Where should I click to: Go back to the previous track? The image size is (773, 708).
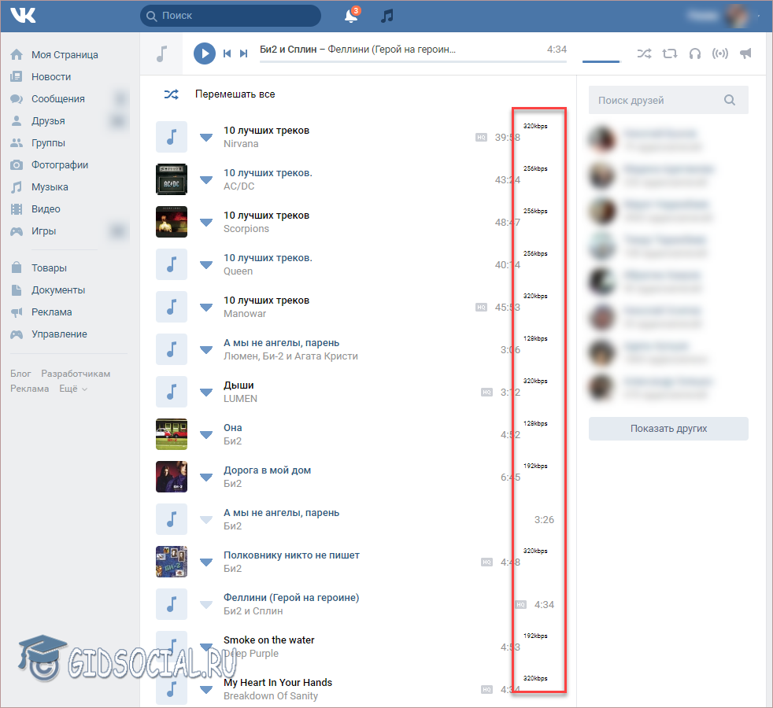pyautogui.click(x=227, y=53)
